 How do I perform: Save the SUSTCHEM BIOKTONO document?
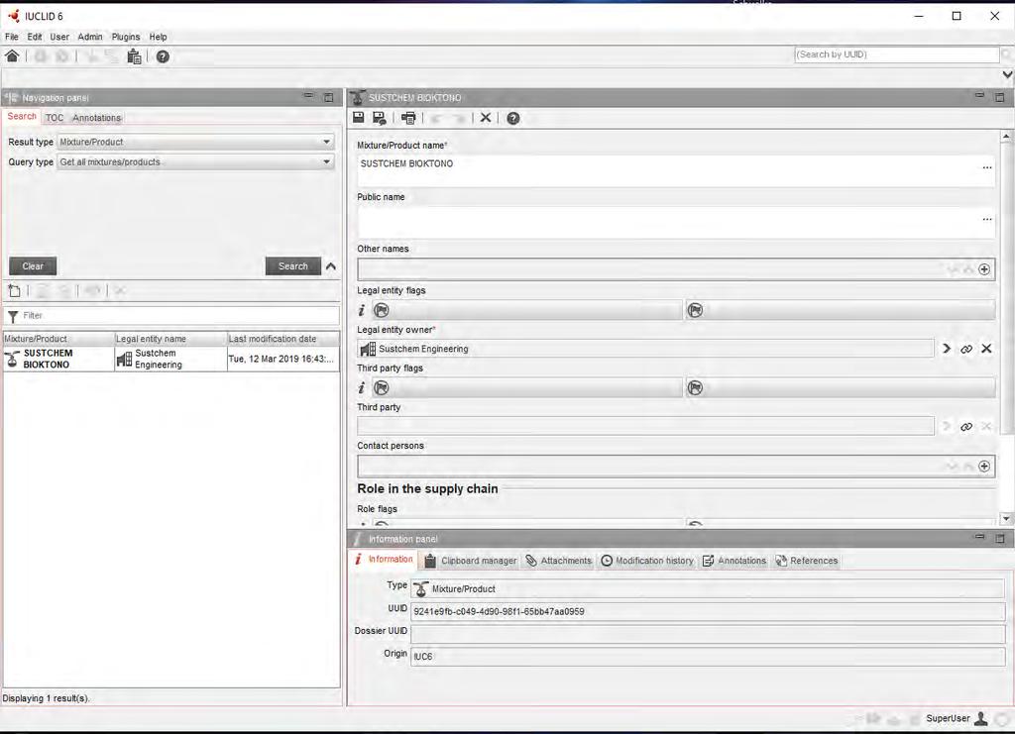(x=358, y=117)
